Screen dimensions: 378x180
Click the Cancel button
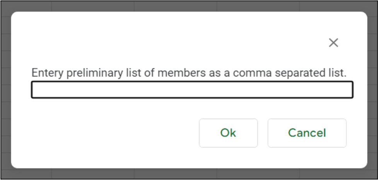click(307, 133)
